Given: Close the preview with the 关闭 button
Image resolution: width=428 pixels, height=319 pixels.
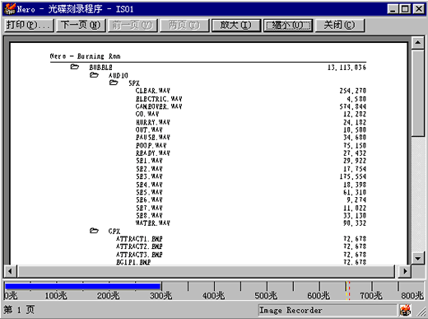Looking at the screenshot, I should pos(340,26).
